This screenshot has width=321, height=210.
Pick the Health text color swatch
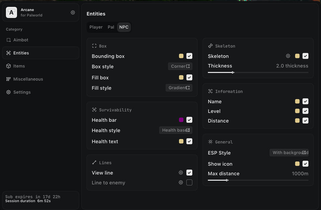coord(181,141)
